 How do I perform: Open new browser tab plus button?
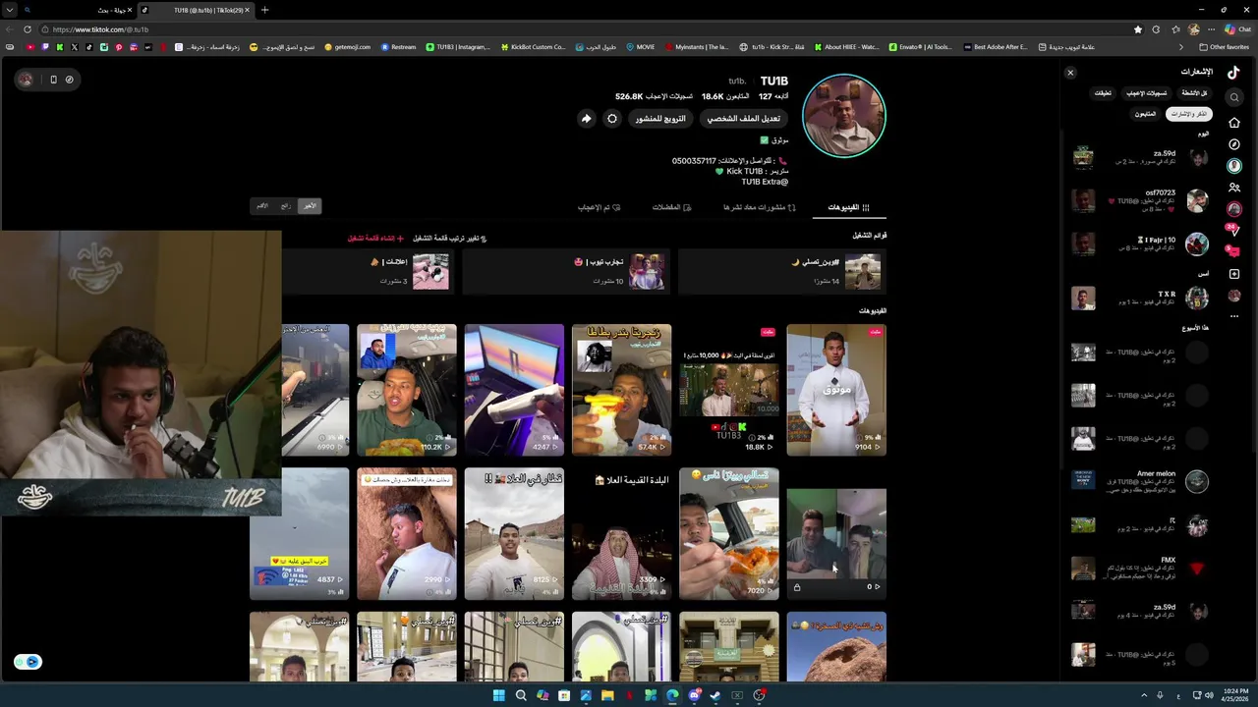click(x=264, y=10)
